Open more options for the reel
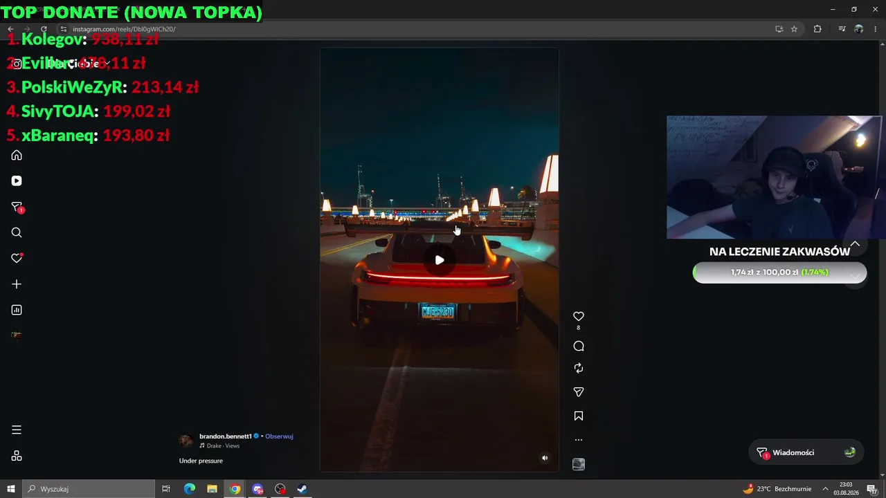Viewport: 886px width, 498px height. click(579, 440)
